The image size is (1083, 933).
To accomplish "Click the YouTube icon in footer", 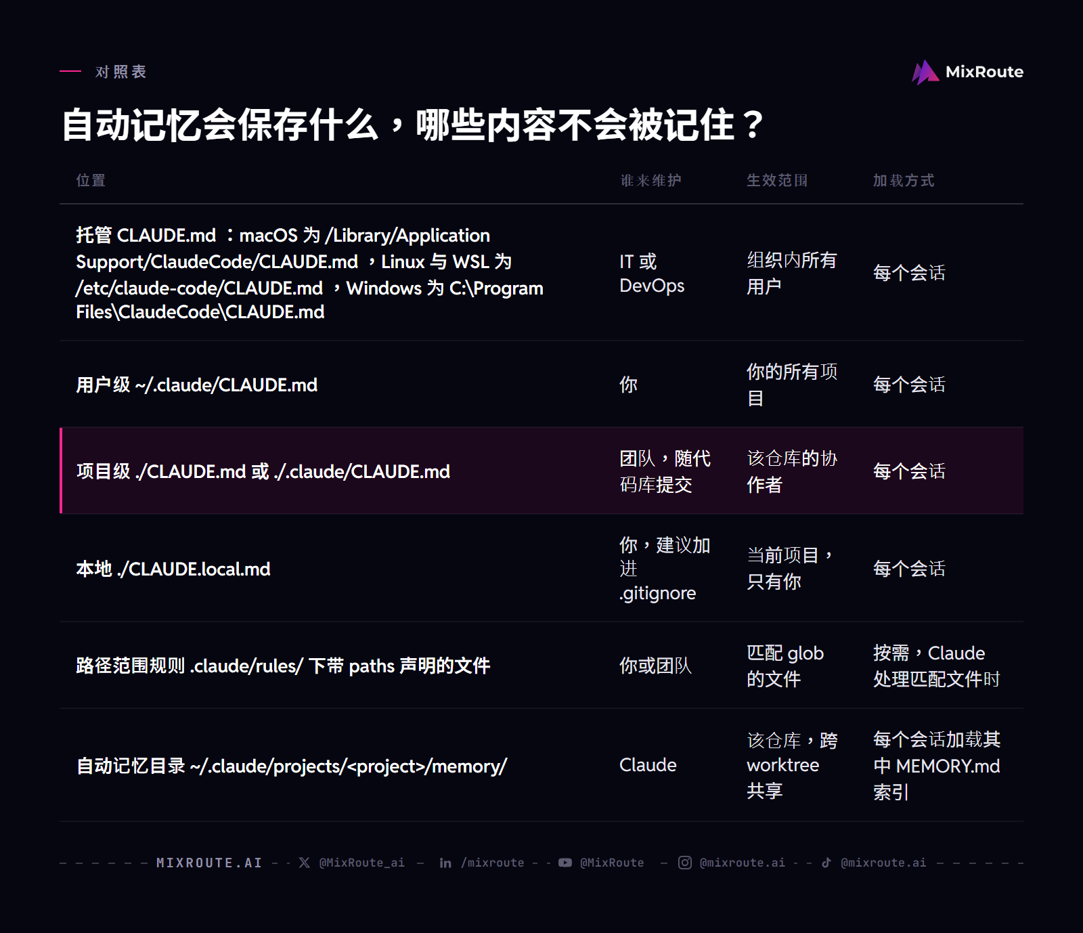I will (x=565, y=863).
